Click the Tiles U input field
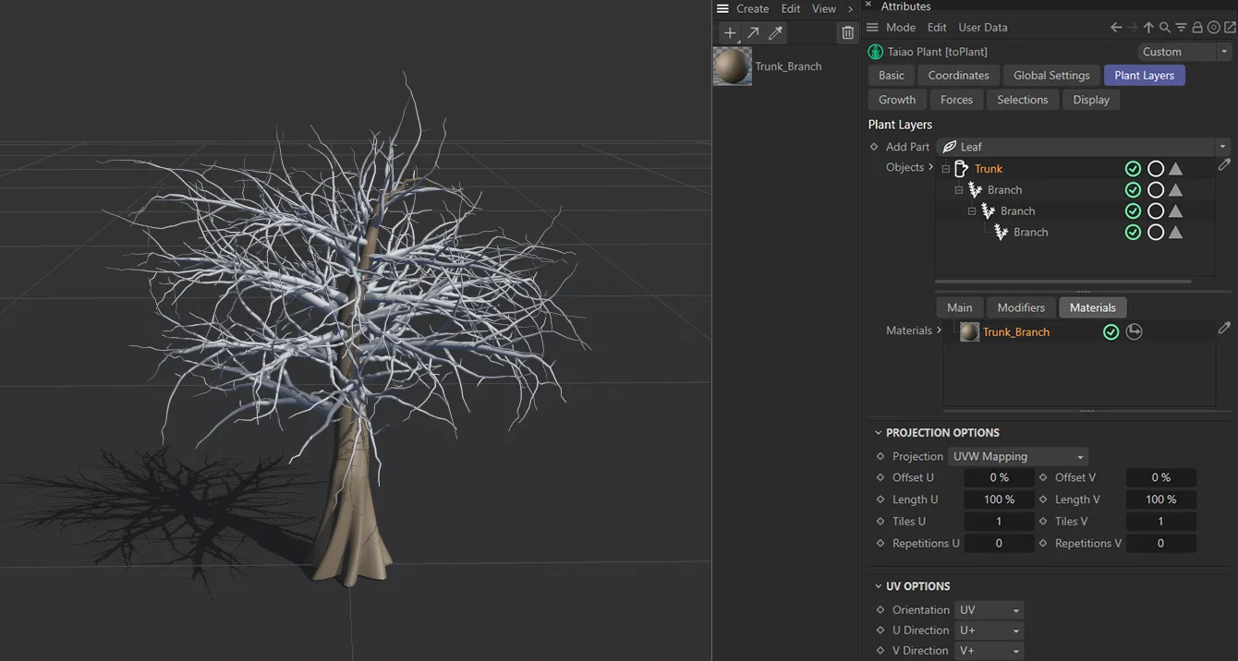The height and width of the screenshot is (661, 1238). click(999, 521)
